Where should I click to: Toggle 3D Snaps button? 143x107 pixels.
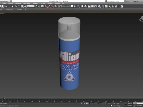(46, 7)
